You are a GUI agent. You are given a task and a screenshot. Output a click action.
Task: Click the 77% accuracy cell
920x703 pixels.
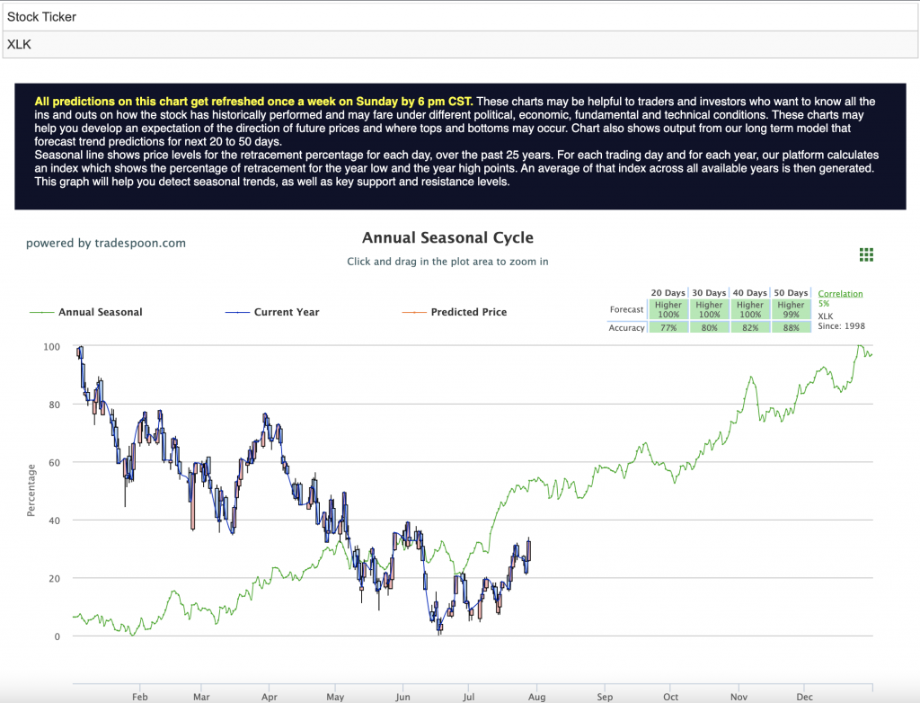pyautogui.click(x=668, y=328)
